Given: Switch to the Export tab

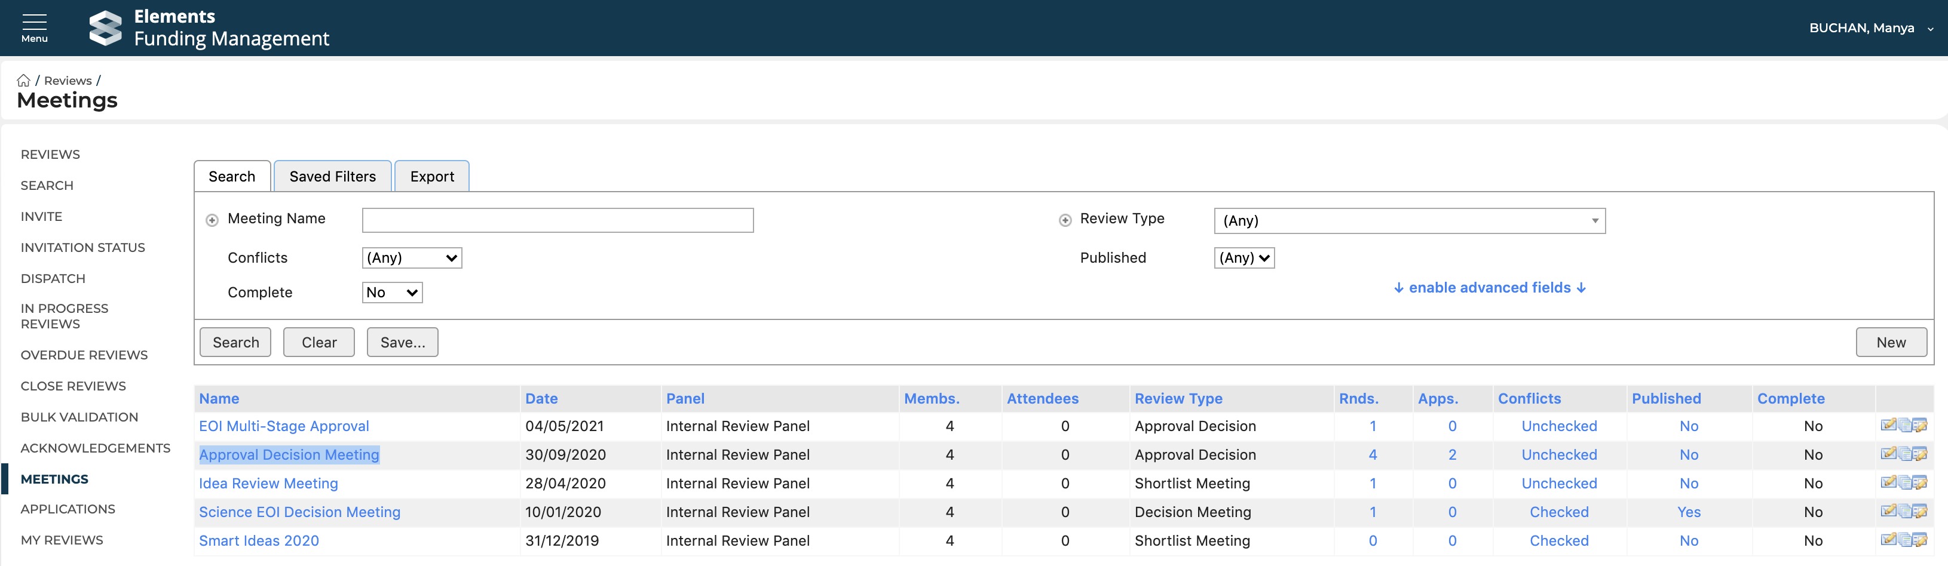Looking at the screenshot, I should click(x=432, y=176).
